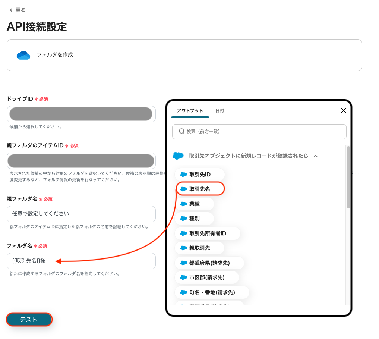This screenshot has height=339, width=379.
Task: Click the output panel vertical scrollbar
Action: [348, 177]
